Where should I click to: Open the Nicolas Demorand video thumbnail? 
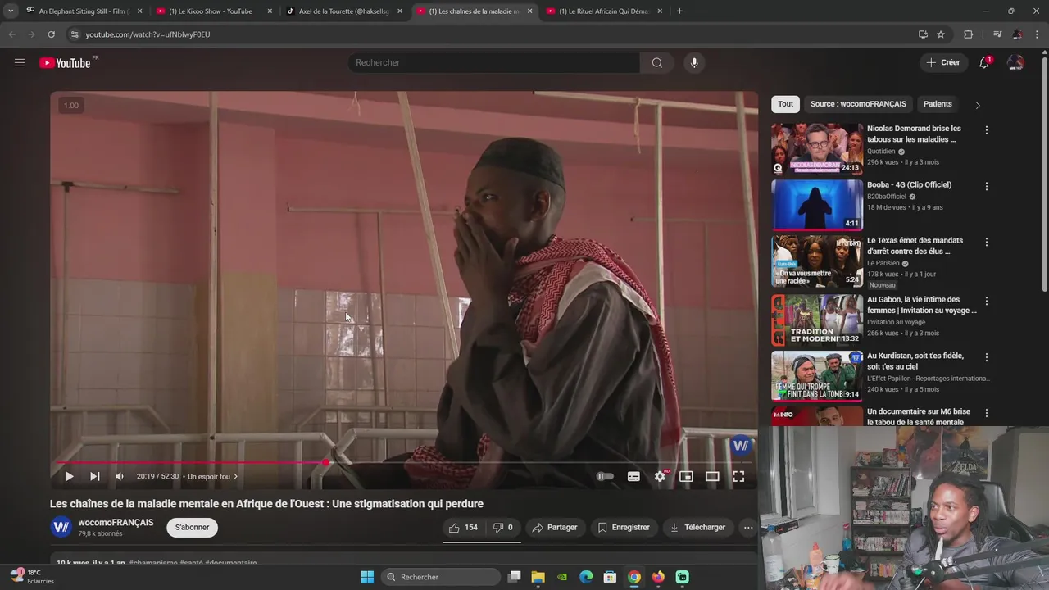point(817,149)
